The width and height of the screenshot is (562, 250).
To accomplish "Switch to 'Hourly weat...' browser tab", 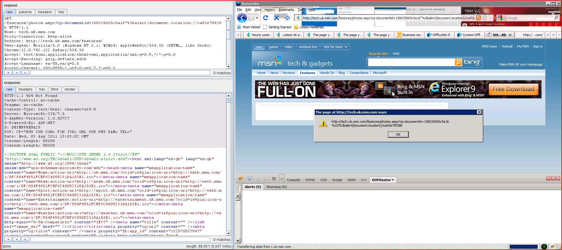I will click(259, 35).
